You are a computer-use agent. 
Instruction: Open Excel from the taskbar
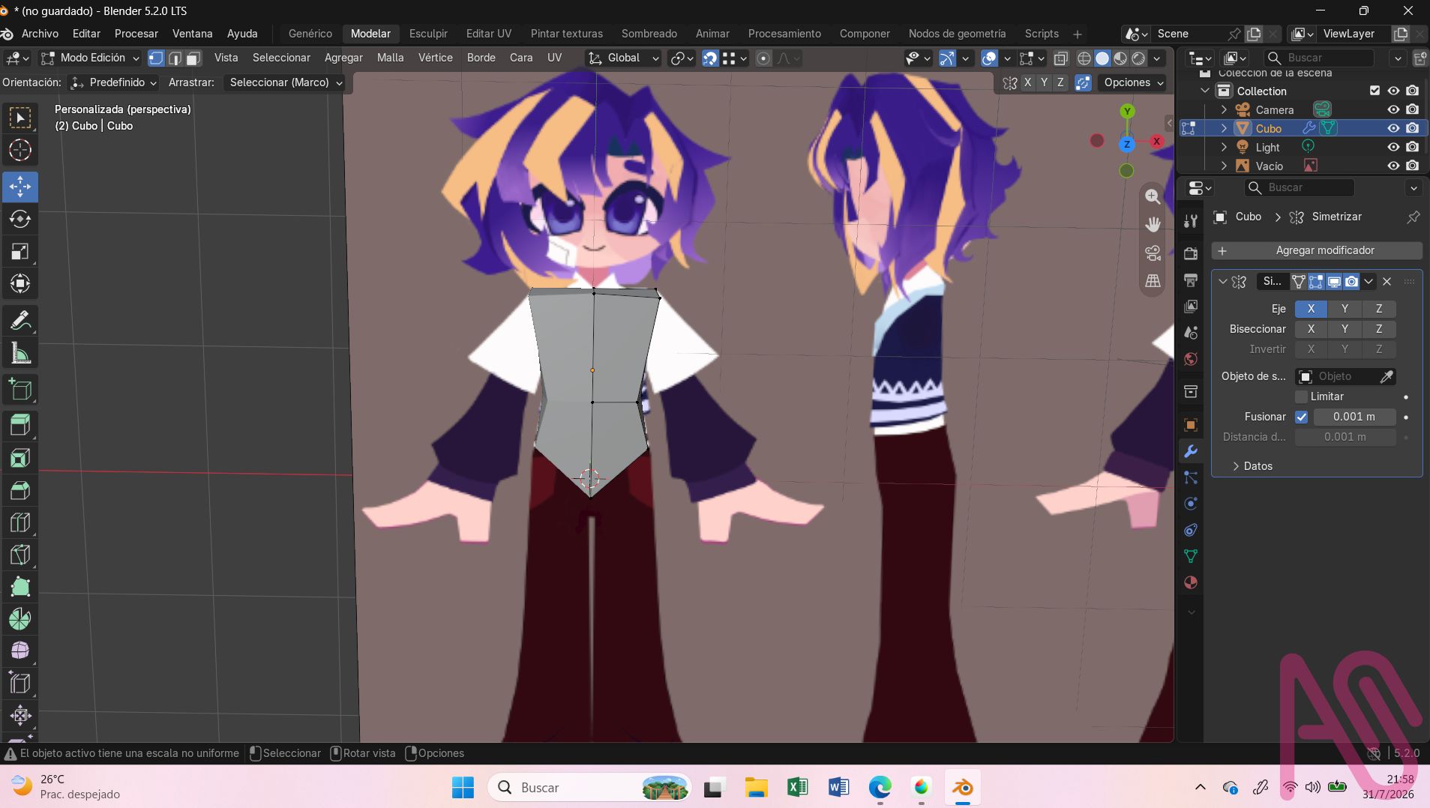pos(797,788)
